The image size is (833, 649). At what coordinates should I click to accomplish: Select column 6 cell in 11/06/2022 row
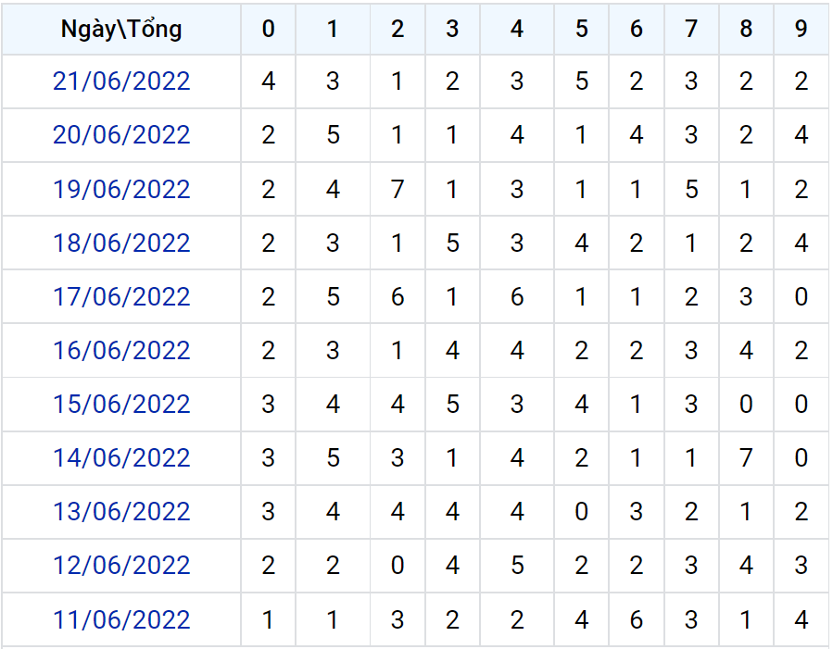coord(637,619)
